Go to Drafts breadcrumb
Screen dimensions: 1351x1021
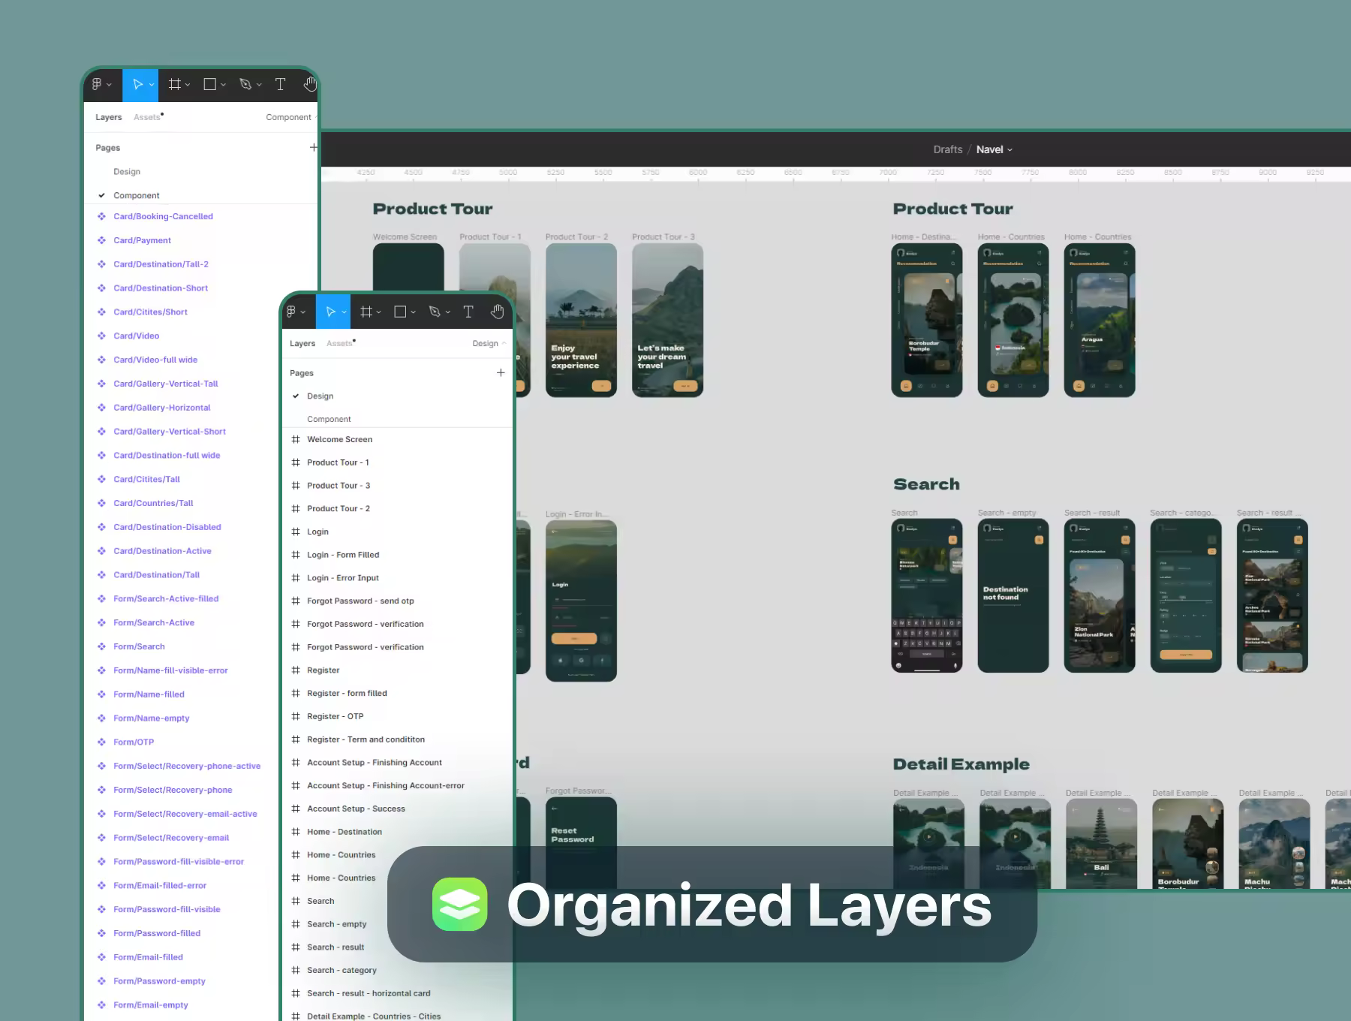click(948, 149)
